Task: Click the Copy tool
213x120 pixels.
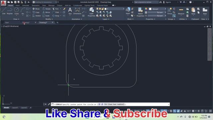Action: [x=36, y=12]
